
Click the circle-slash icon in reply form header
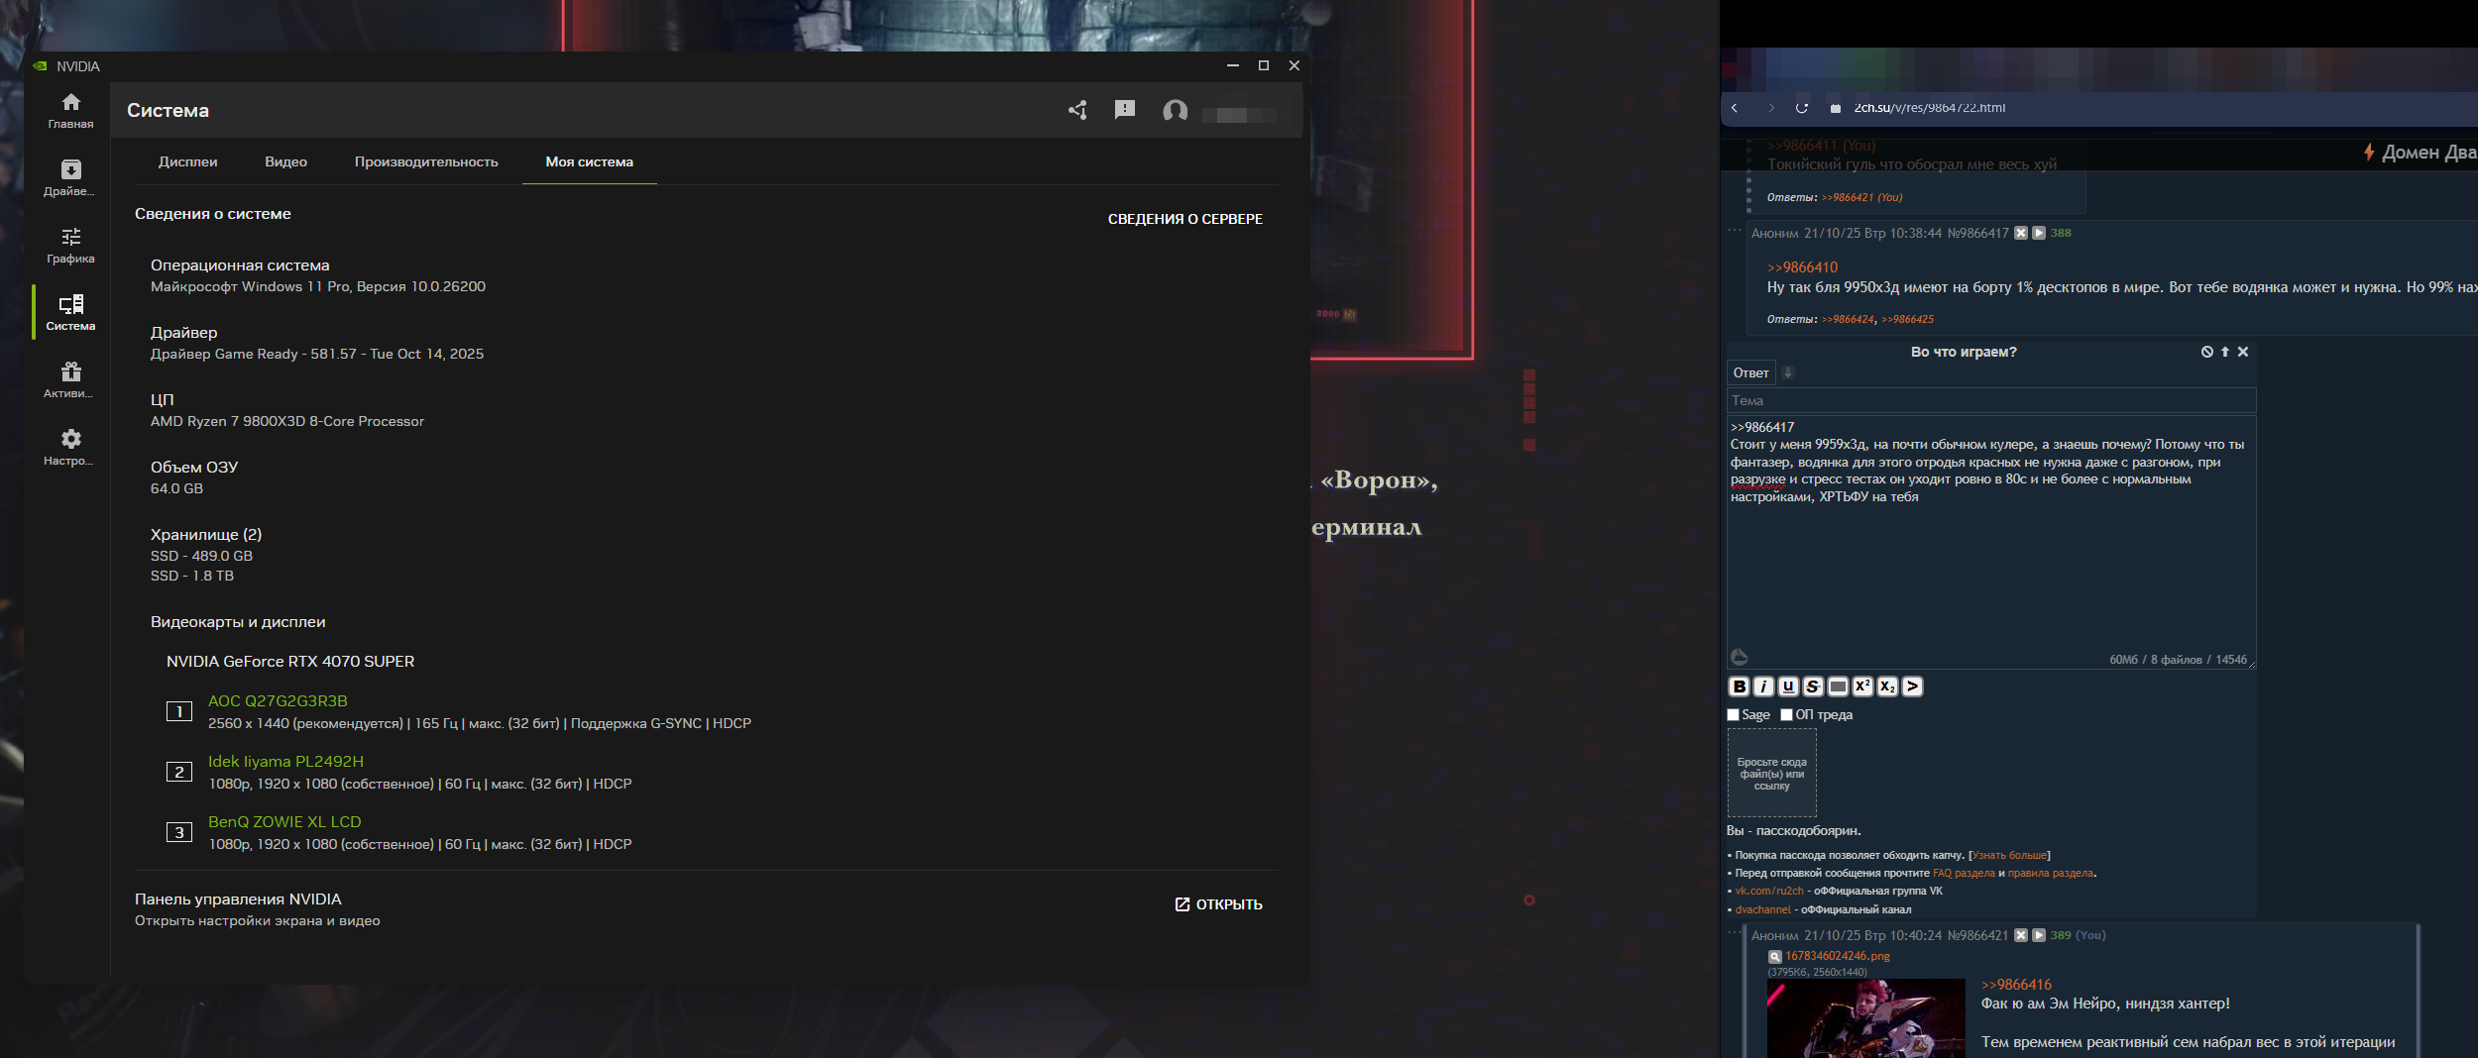pos(2207,352)
